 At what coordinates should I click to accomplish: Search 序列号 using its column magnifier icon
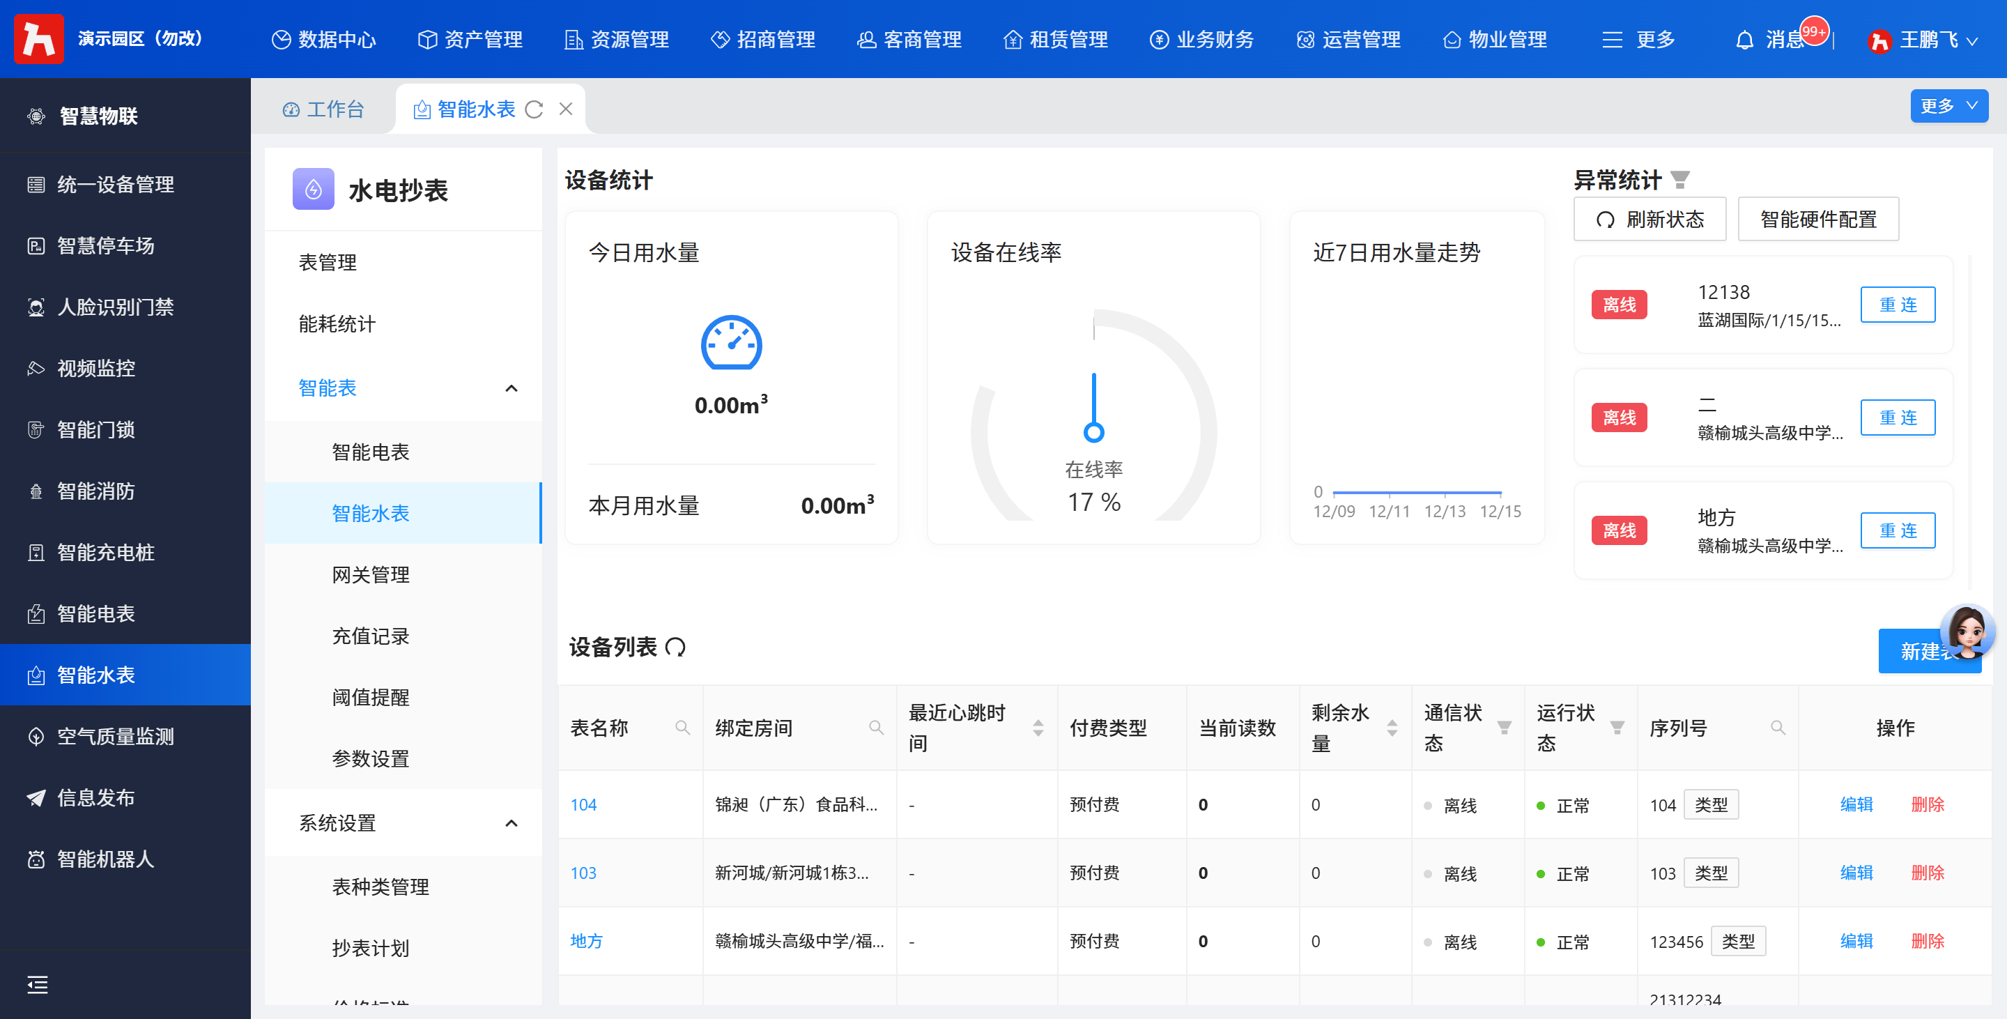[x=1778, y=728]
